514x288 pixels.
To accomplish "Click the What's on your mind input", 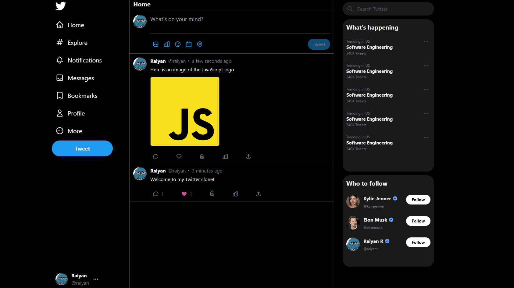I will (x=240, y=19).
